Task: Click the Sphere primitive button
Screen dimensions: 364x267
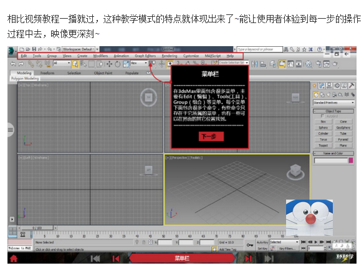Action: coord(323,128)
